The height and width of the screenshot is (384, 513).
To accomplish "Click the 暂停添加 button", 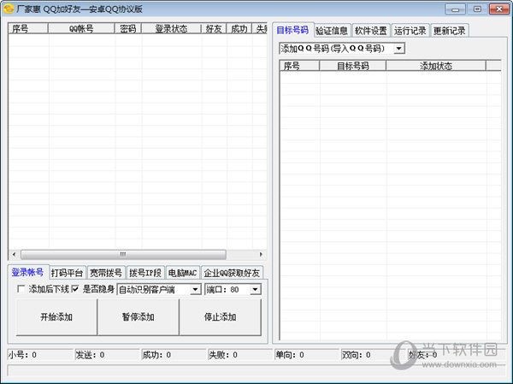I will [x=138, y=317].
